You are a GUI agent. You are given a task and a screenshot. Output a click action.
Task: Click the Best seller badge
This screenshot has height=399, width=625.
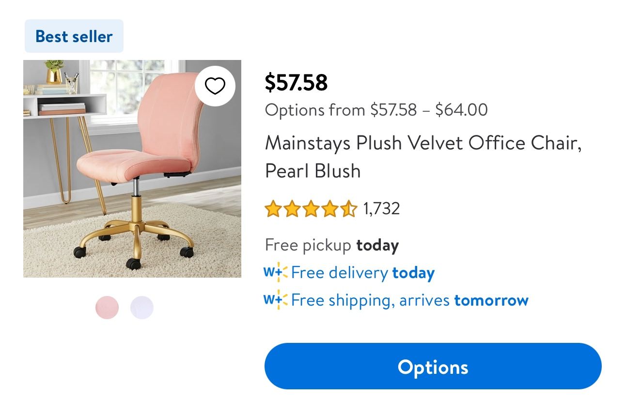(x=74, y=36)
